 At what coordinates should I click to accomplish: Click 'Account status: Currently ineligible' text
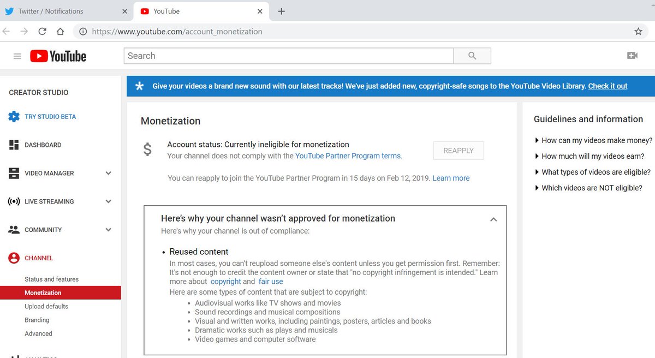pyautogui.click(x=258, y=145)
